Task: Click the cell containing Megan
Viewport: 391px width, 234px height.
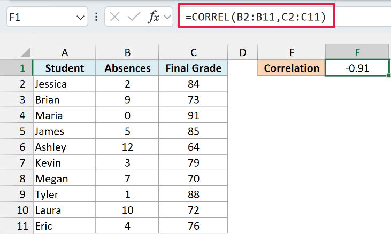Action: [65, 178]
